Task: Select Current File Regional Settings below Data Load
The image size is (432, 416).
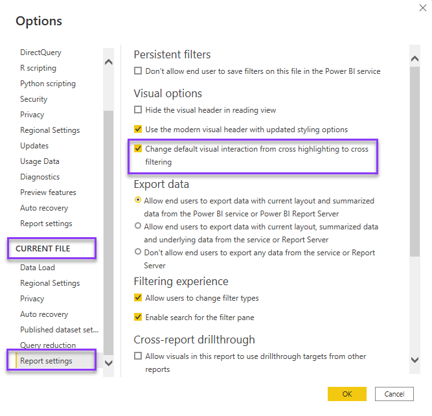Action: 50,283
